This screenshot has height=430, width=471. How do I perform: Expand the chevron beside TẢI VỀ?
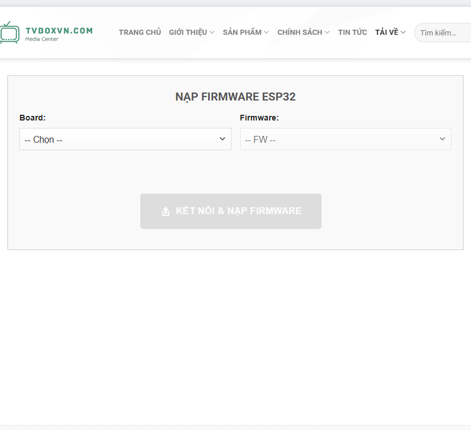(403, 33)
